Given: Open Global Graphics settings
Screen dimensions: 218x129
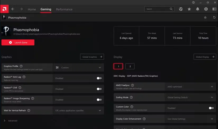Looking at the screenshot, I should pyautogui.click(x=92, y=57).
